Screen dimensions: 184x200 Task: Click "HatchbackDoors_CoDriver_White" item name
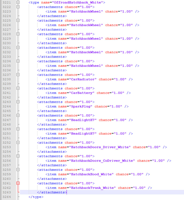tap(102, 161)
